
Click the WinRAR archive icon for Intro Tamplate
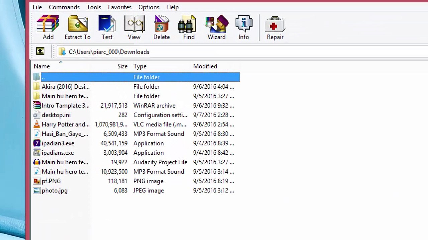[x=37, y=105]
